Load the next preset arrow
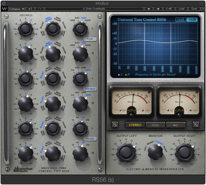The image size is (206, 185). point(158,9)
